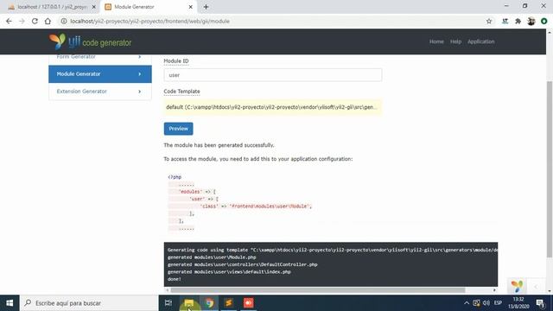This screenshot has height=311, width=553.
Task: Click the Code Template label
Action: [181, 92]
